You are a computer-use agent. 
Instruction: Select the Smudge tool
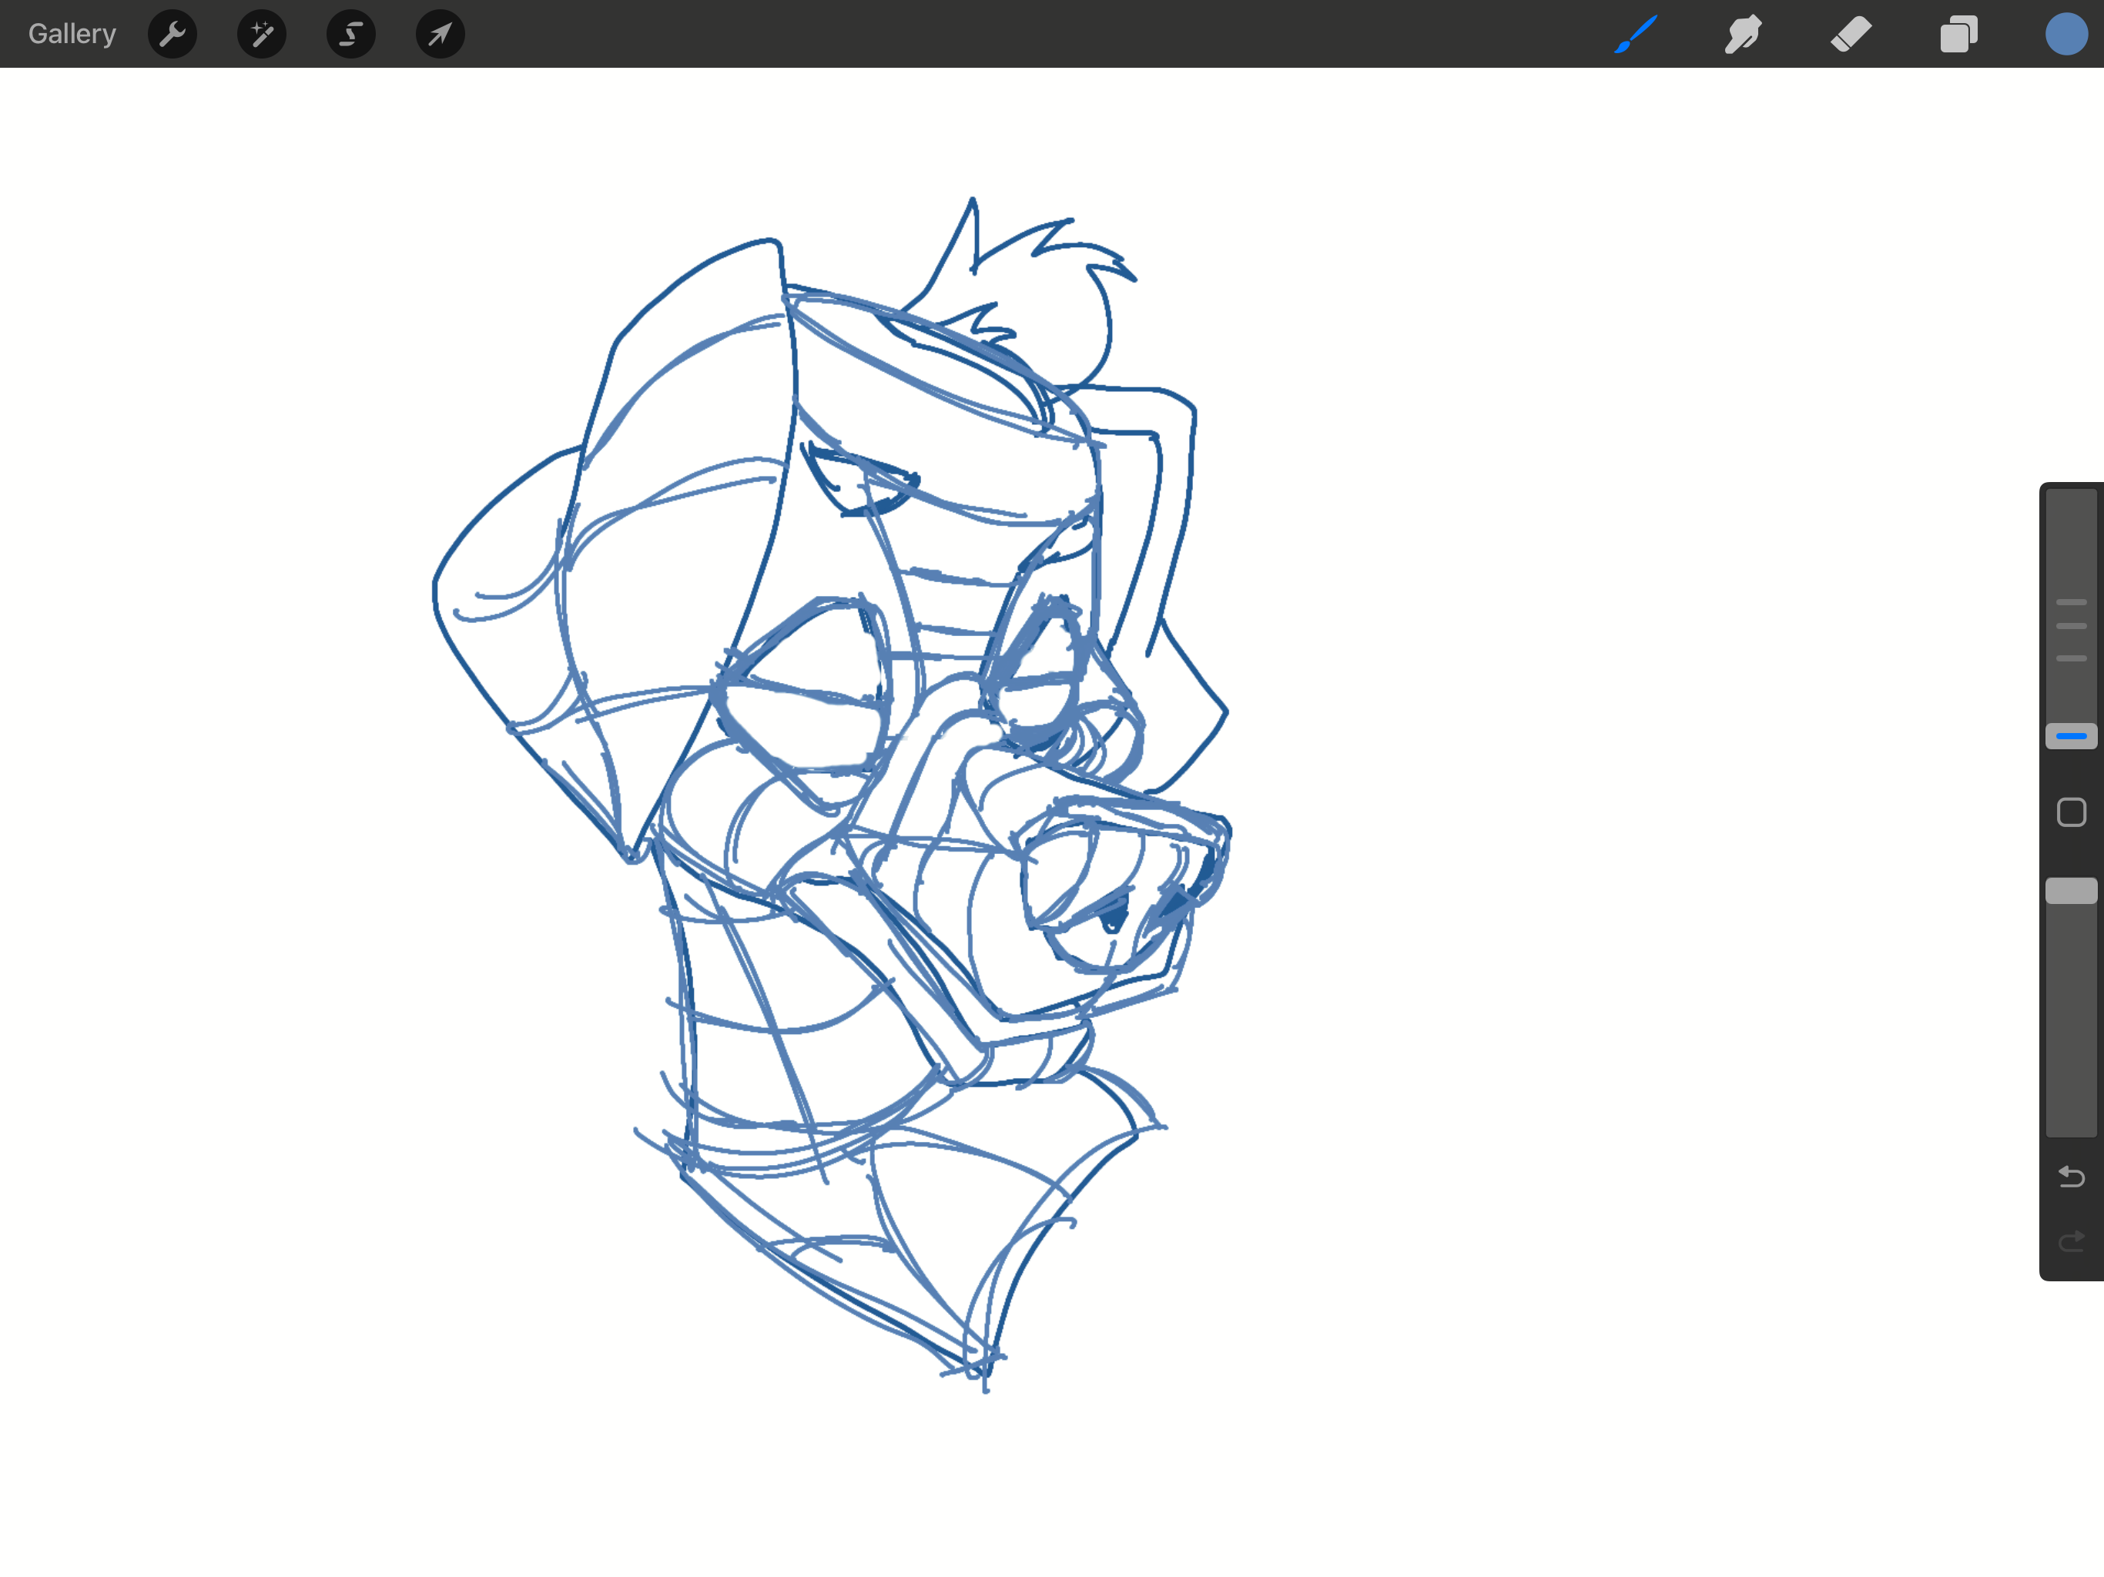(1743, 34)
